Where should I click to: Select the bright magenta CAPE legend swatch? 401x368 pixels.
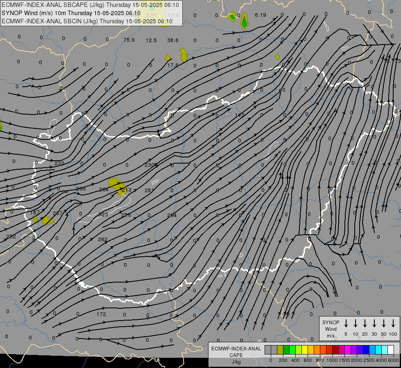[x=348, y=350]
